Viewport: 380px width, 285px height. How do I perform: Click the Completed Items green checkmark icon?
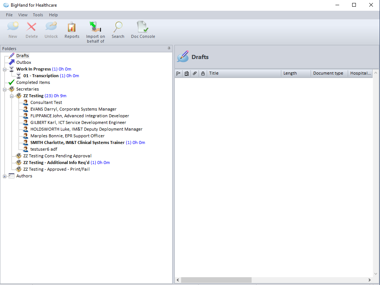(x=12, y=82)
